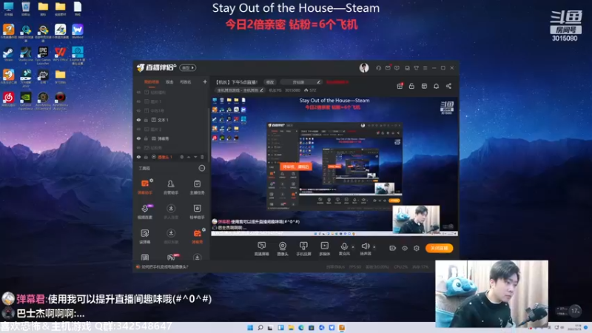Open the 主播任务 tool
Screen dimensions: 592x333
coord(197,186)
